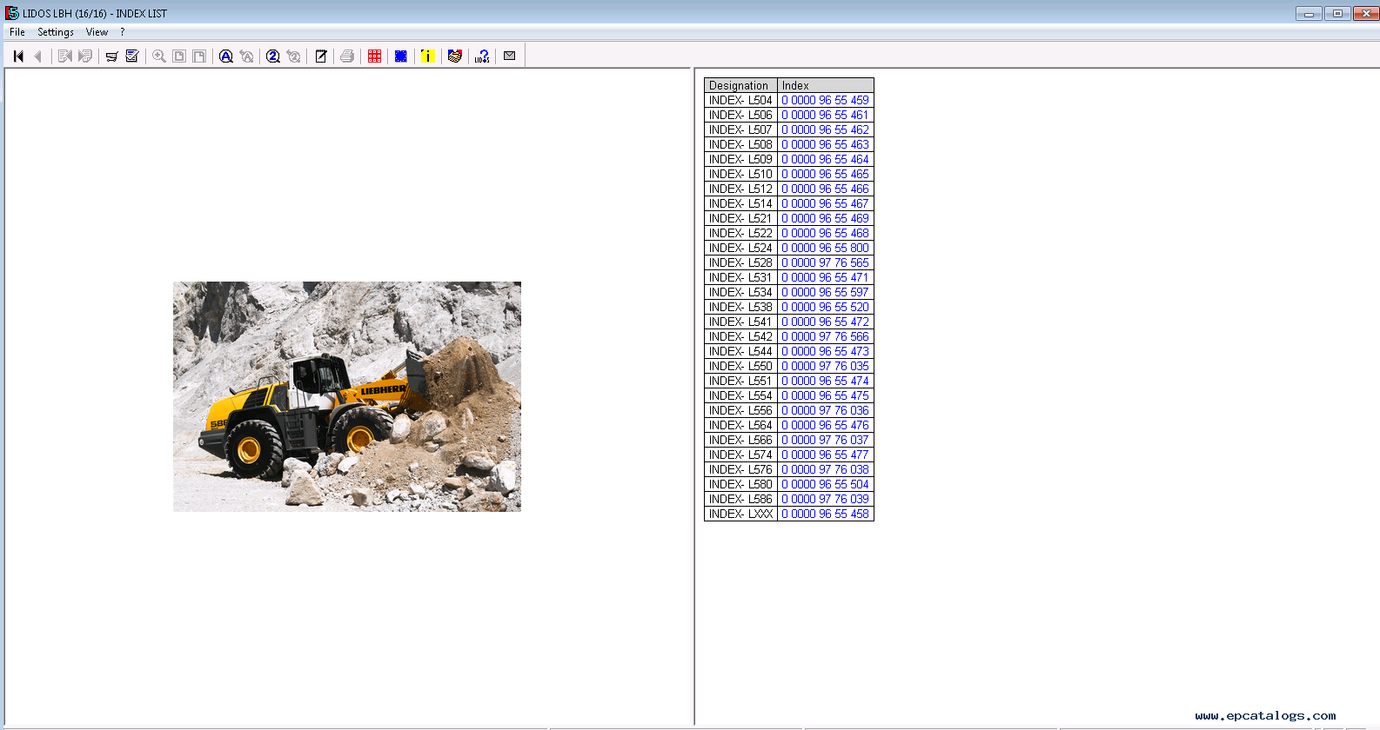Open index link for INDEX- L522
Image resolution: width=1380 pixels, height=730 pixels.
[825, 233]
